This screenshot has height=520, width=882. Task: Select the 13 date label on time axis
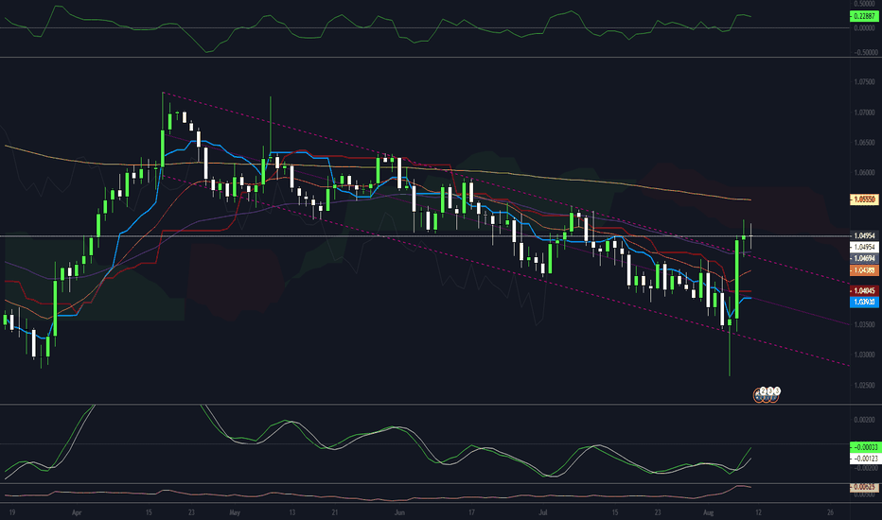(x=291, y=512)
